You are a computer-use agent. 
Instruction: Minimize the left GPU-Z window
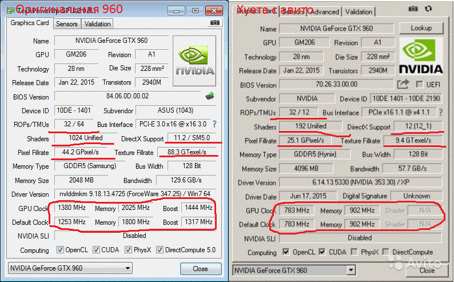pyautogui.click(x=176, y=11)
